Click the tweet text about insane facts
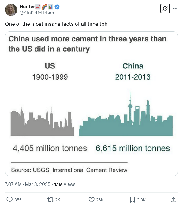The height and width of the screenshot is (207, 183). point(56,24)
